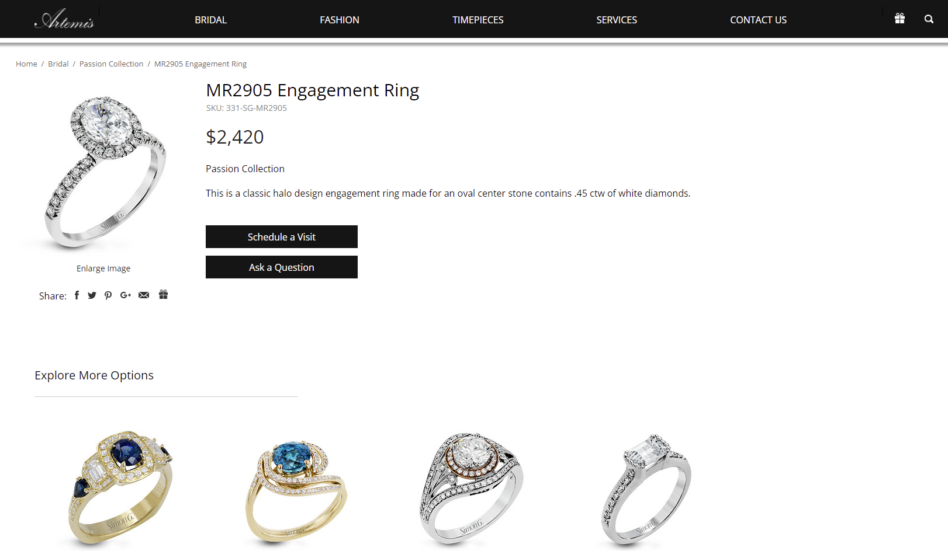The image size is (948, 551).
Task: Click the Artemis logo
Action: (64, 19)
